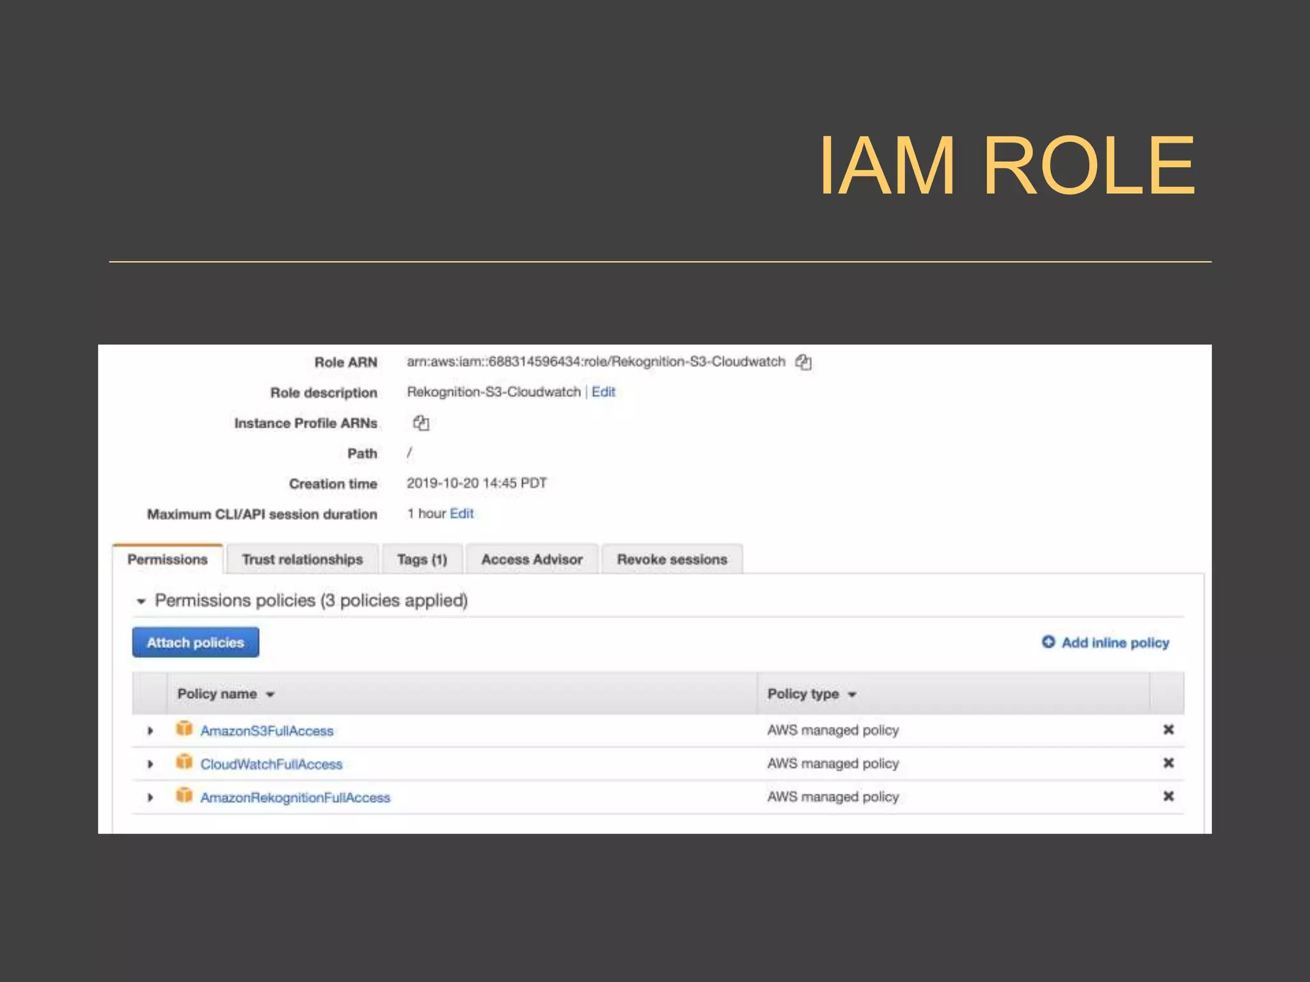Expand the AmazonRekognitionFullAccess policy row

(150, 797)
